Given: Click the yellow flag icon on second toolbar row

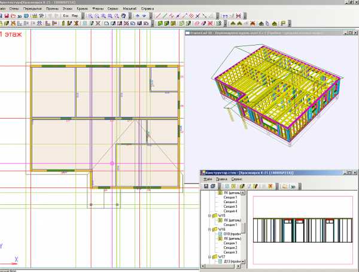Looking at the screenshot, I should [x=284, y=23].
